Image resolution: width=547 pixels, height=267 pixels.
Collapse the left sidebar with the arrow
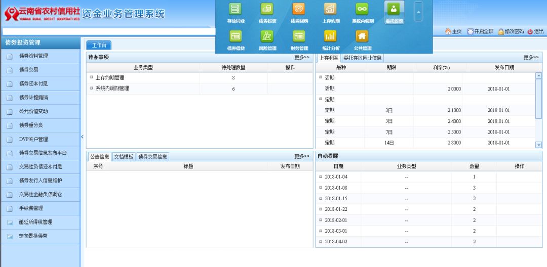83,137
